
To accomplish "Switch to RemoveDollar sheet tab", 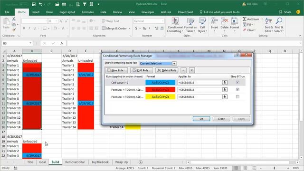I will (x=75, y=162).
